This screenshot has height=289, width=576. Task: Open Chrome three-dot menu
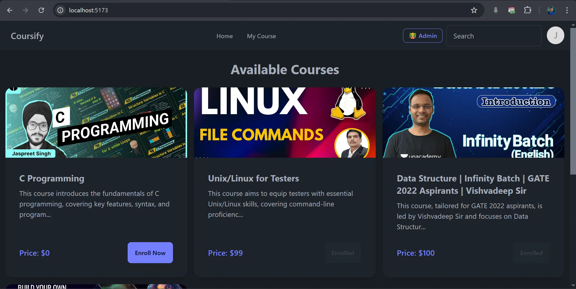pos(567,10)
